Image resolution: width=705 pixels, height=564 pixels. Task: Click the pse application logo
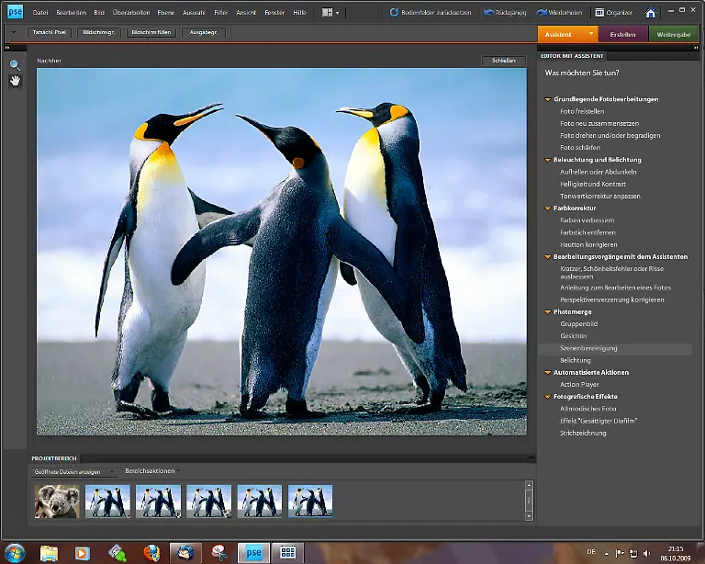click(16, 13)
